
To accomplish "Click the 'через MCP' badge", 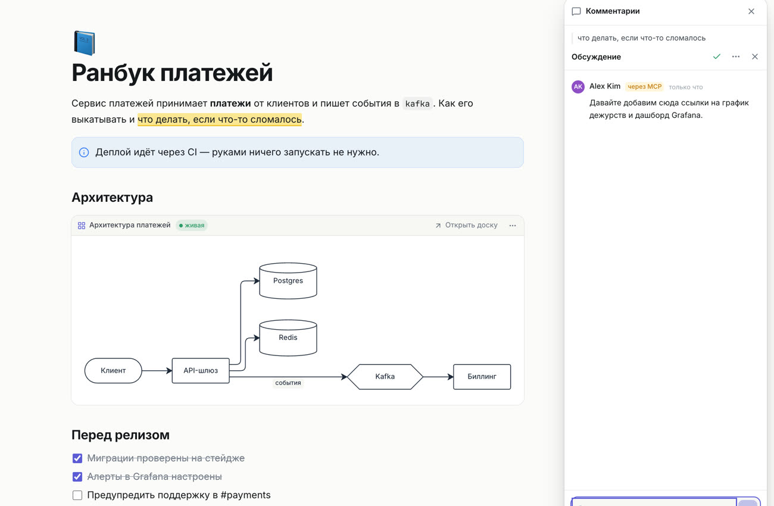I will tap(645, 86).
